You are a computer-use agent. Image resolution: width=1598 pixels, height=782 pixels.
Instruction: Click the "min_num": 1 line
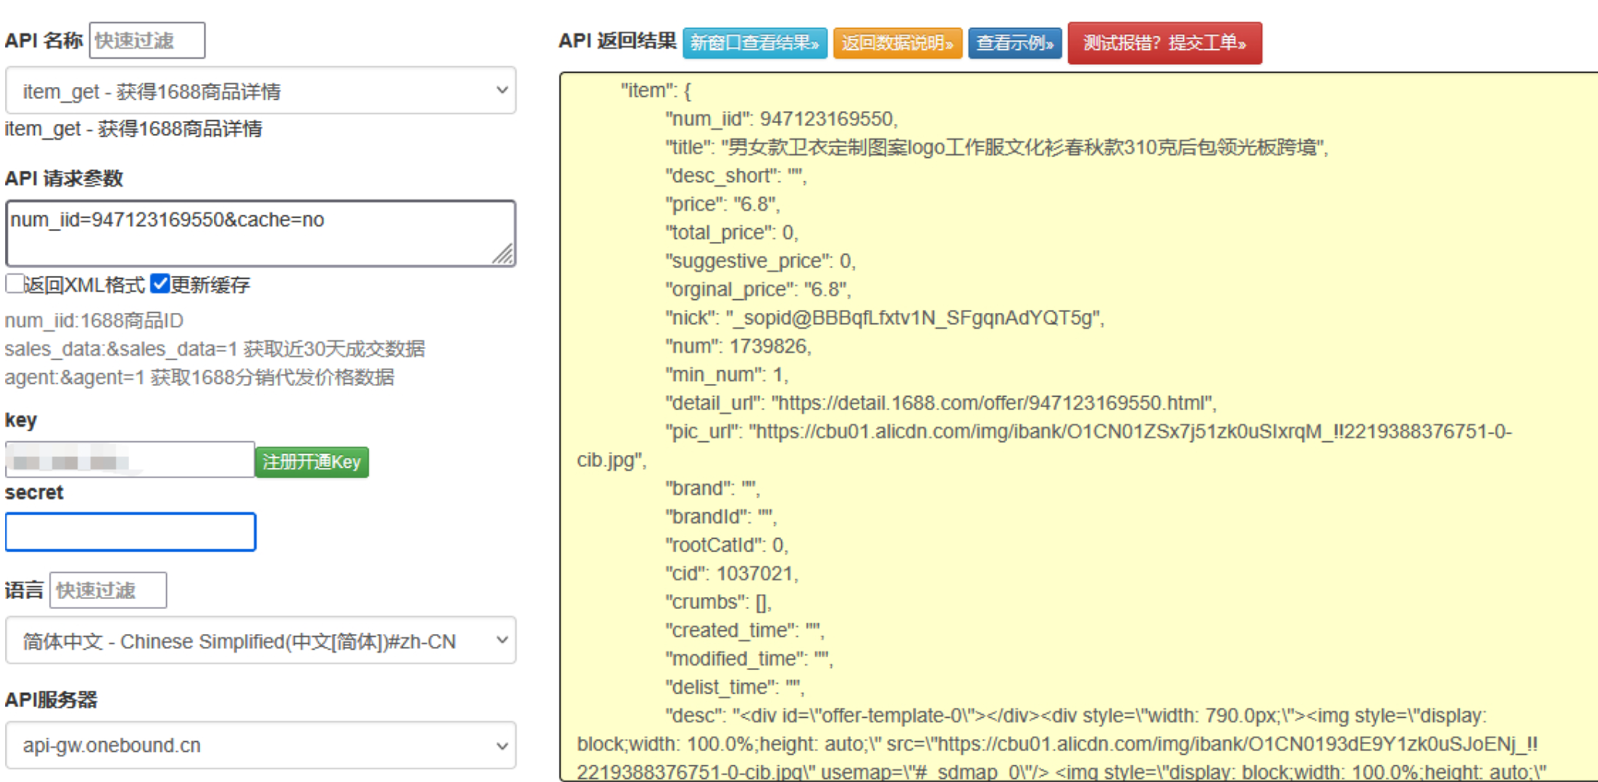[x=727, y=375]
